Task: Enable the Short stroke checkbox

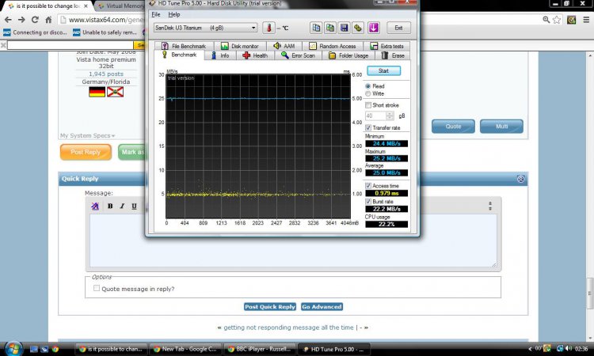Action: 368,105
